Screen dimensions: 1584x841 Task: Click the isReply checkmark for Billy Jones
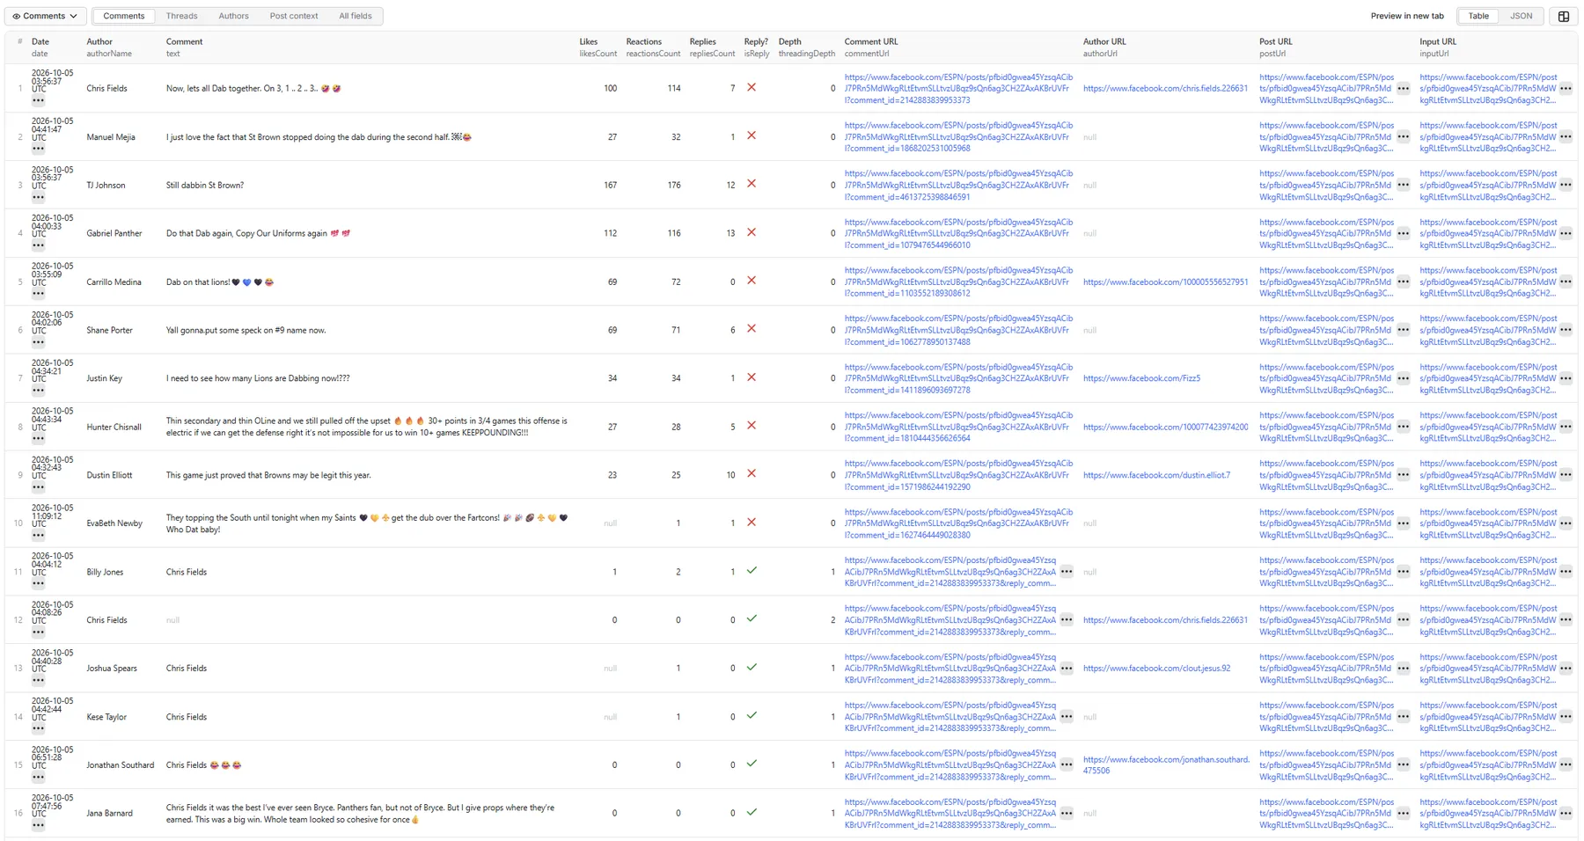pos(752,570)
